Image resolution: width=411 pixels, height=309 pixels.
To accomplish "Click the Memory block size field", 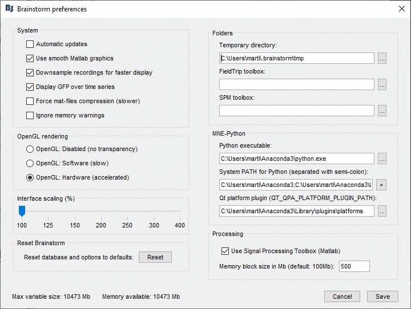I will tap(354, 266).
